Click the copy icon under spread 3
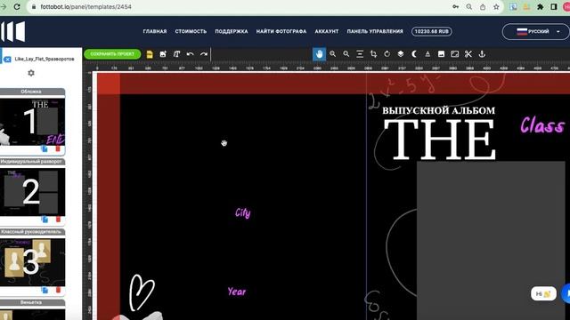570x320 pixels. pos(45,290)
